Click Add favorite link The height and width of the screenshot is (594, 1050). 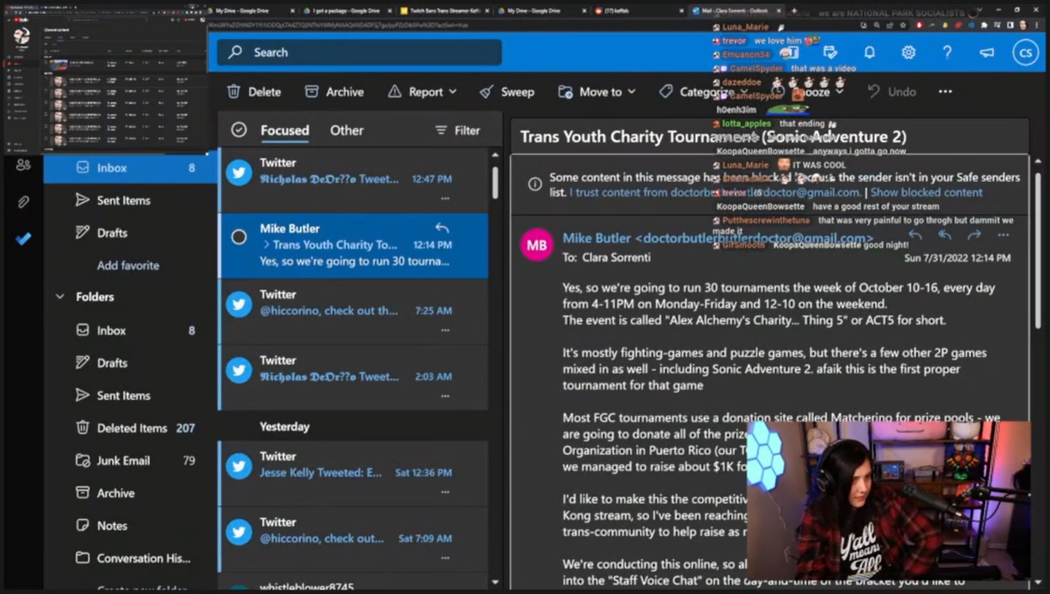(x=128, y=266)
